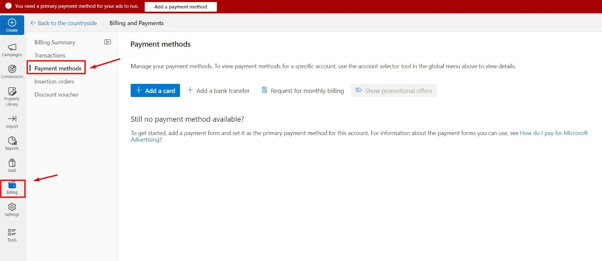Open the Property Library

pos(12,97)
